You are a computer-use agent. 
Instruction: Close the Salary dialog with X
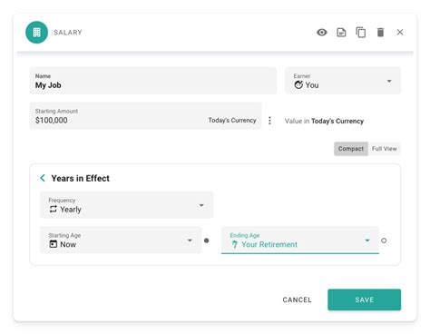pyautogui.click(x=400, y=32)
